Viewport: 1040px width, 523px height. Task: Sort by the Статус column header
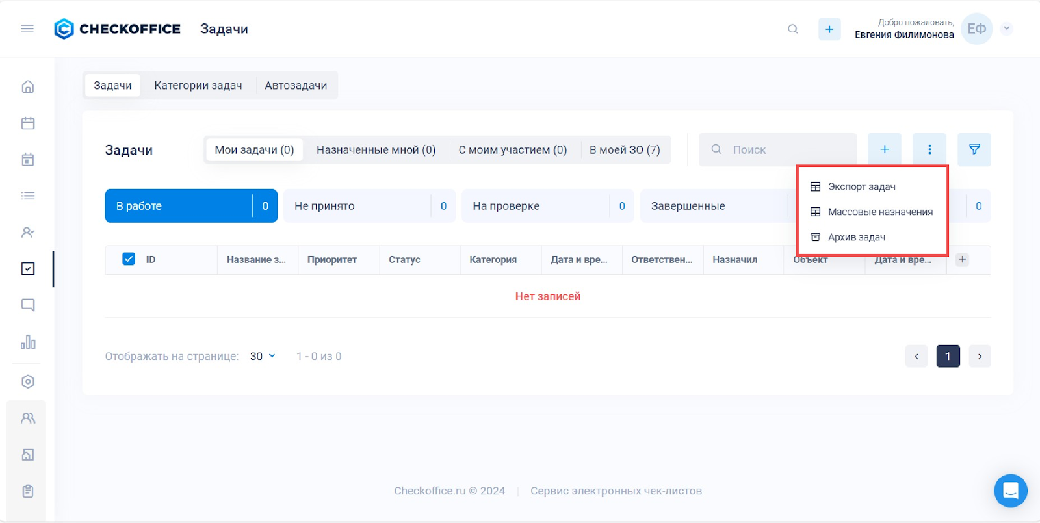point(404,259)
